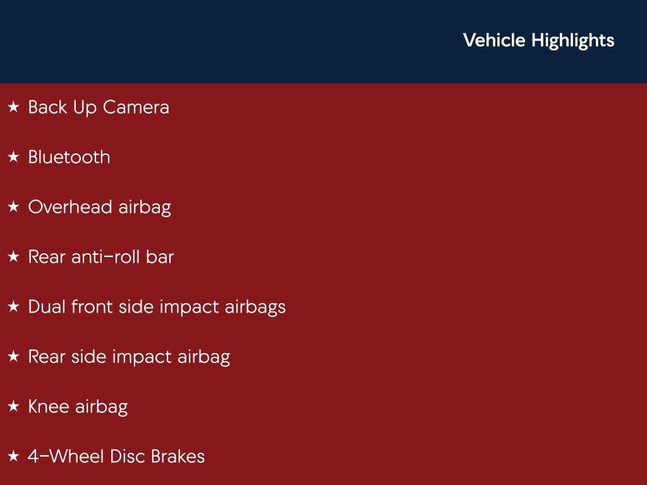Click the empty navy header banner area
Screen dimensions: 647x485
coord(221,42)
